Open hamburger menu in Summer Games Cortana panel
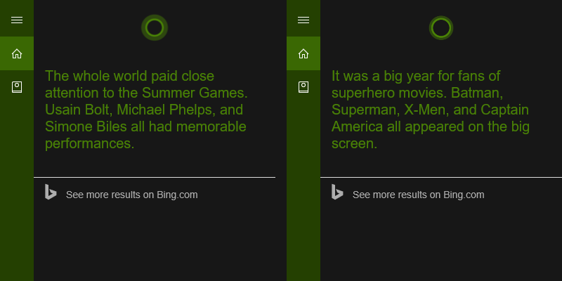The image size is (562, 281). (17, 20)
